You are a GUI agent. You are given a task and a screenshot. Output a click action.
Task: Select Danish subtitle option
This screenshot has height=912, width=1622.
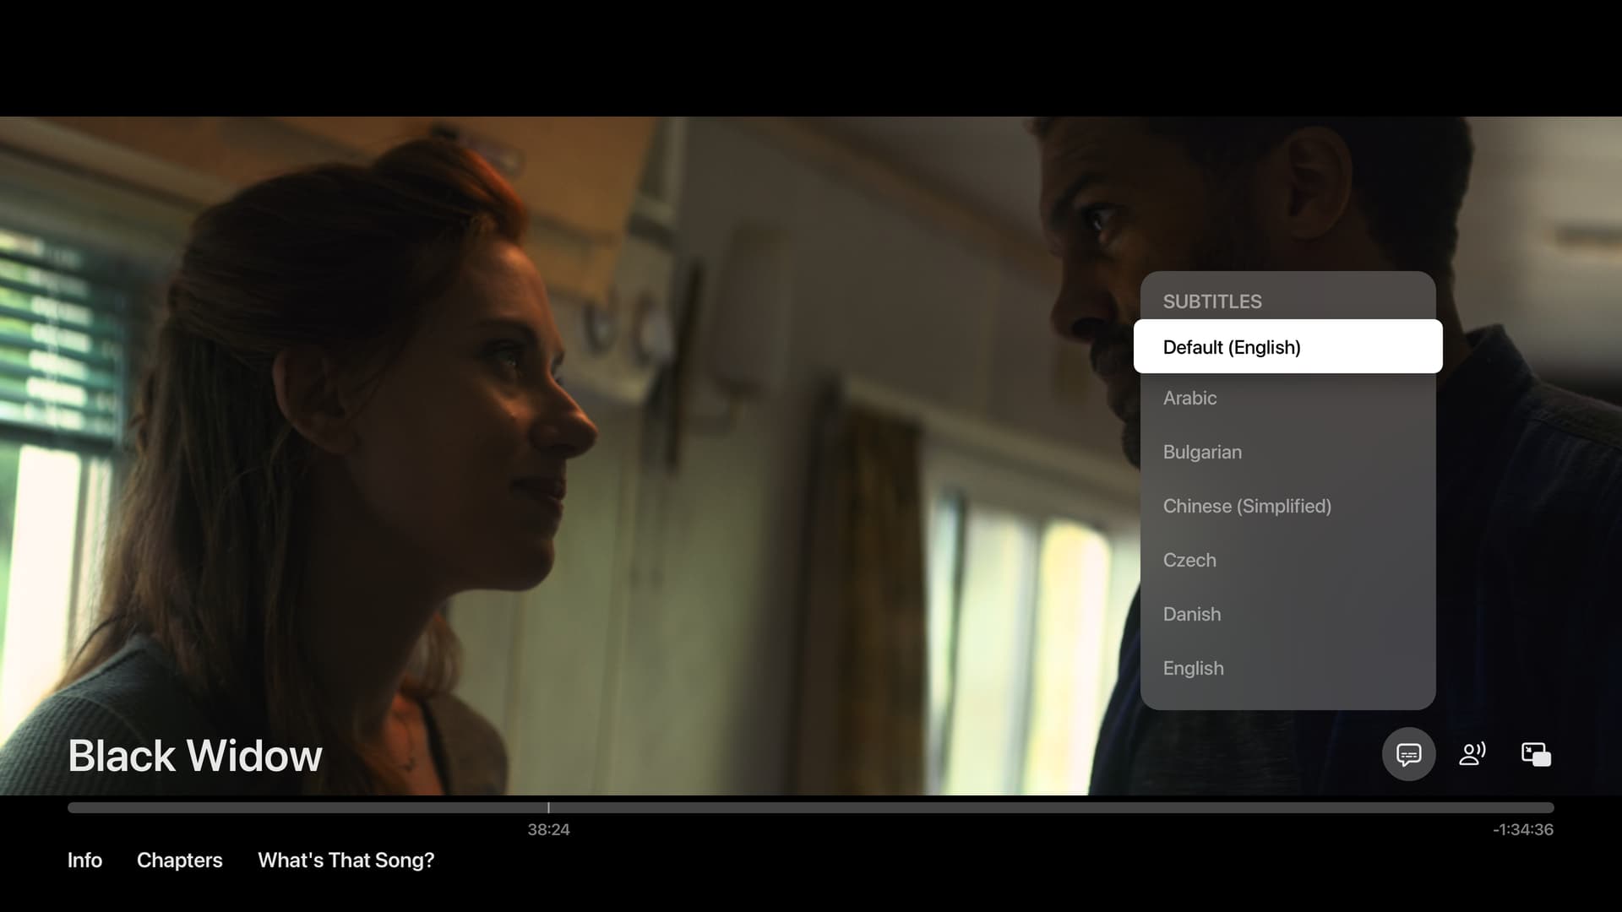tap(1192, 614)
